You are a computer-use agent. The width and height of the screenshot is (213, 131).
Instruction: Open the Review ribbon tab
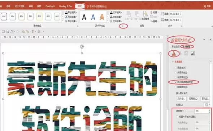[31, 6]
